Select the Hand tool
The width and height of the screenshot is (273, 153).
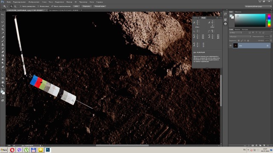click(3, 82)
